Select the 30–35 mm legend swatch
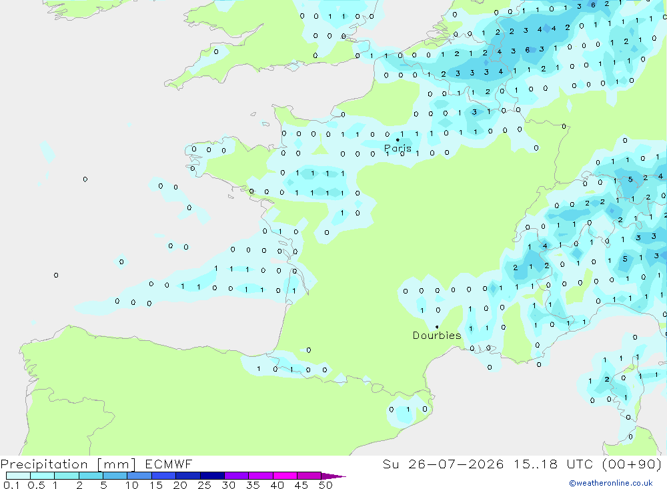This screenshot has width=667, height=489. tap(237, 476)
